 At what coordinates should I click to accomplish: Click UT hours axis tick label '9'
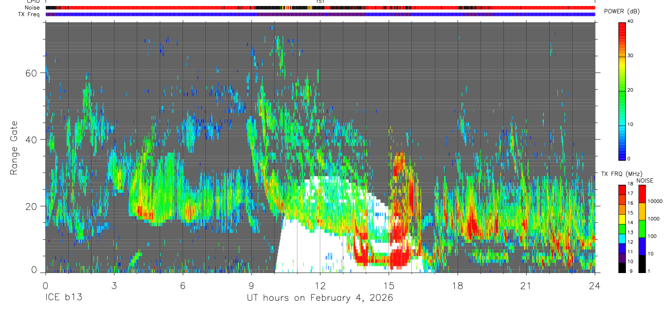click(x=251, y=285)
